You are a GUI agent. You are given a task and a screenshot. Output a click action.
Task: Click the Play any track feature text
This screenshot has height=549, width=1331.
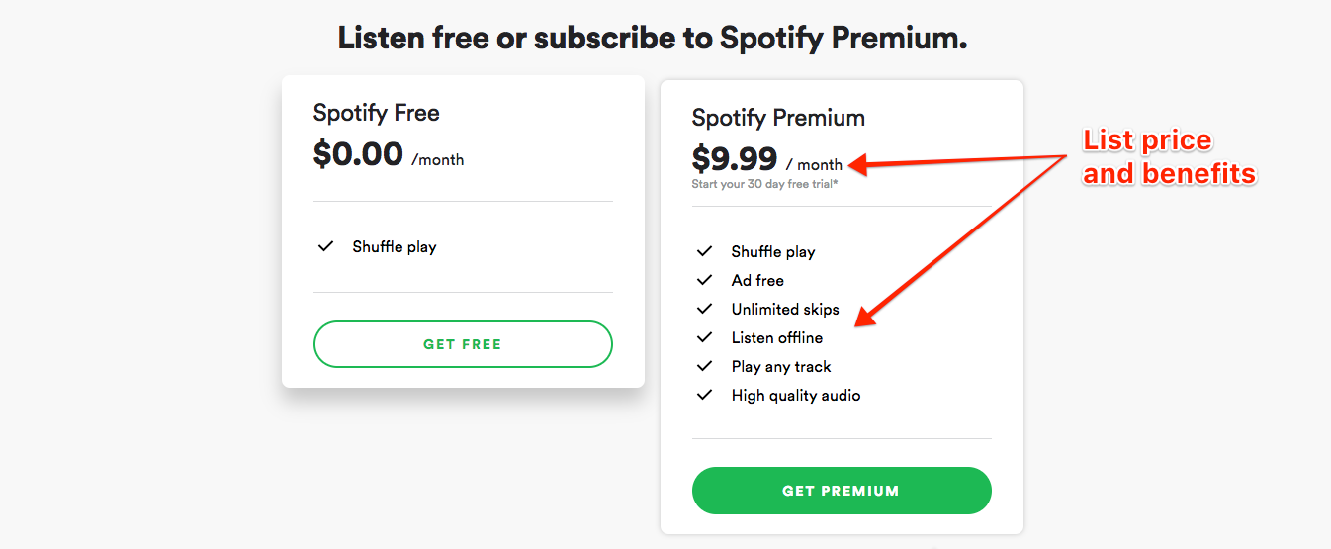781,367
